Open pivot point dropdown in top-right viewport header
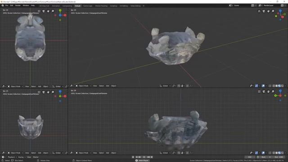This screenshot has width=288, height=162. click(174, 86)
